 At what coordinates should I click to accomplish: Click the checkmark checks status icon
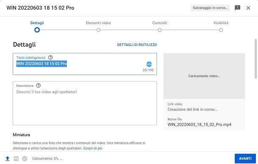pos(25,159)
